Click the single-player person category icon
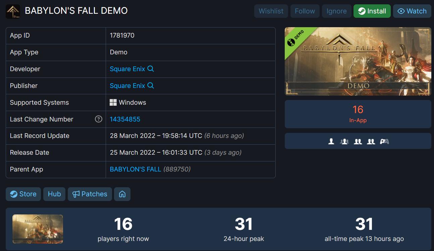Viewport: 434px width, 251px height. (331, 141)
